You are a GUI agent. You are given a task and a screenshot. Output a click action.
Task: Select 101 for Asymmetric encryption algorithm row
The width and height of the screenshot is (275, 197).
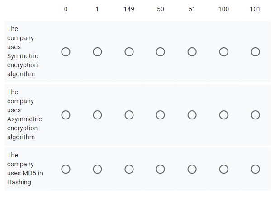tap(256, 115)
